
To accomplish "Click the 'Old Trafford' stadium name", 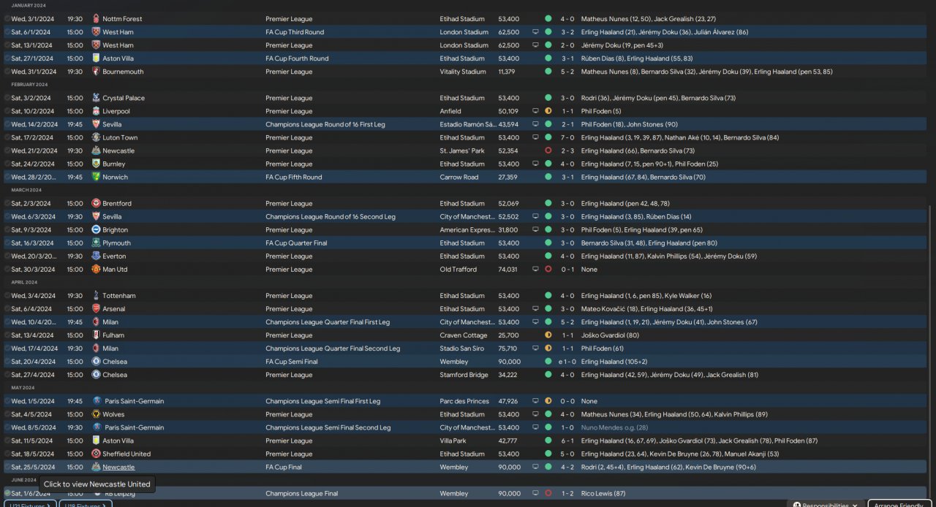I will 458,269.
